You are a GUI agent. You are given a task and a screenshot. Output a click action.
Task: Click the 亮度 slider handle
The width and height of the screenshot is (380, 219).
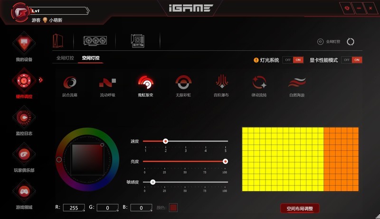tap(225, 161)
